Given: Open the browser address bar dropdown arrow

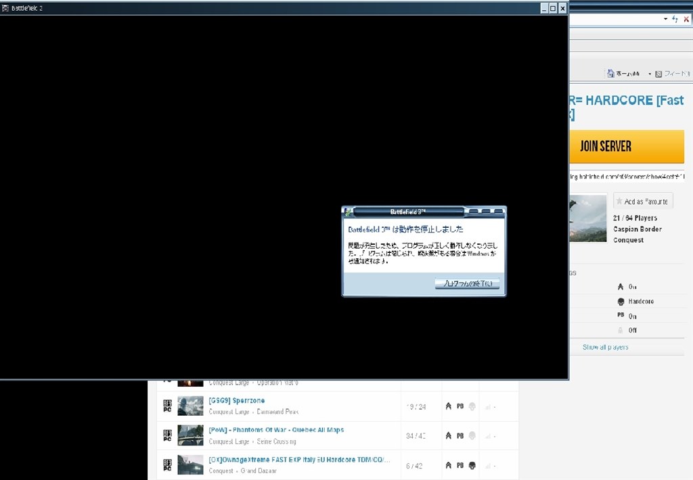Looking at the screenshot, I should (666, 19).
